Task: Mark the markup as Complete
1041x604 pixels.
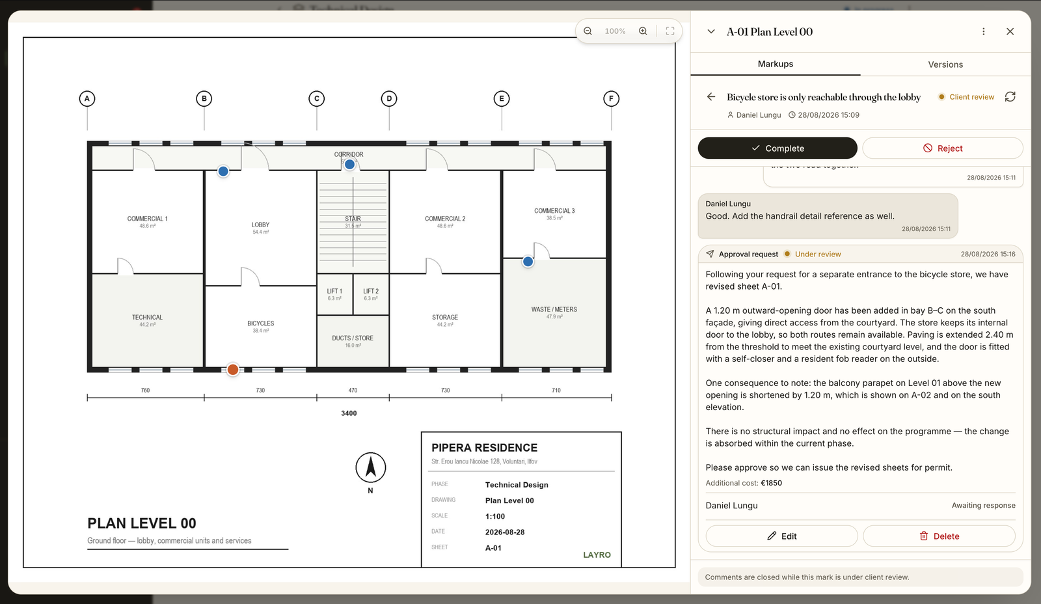Action: [777, 148]
